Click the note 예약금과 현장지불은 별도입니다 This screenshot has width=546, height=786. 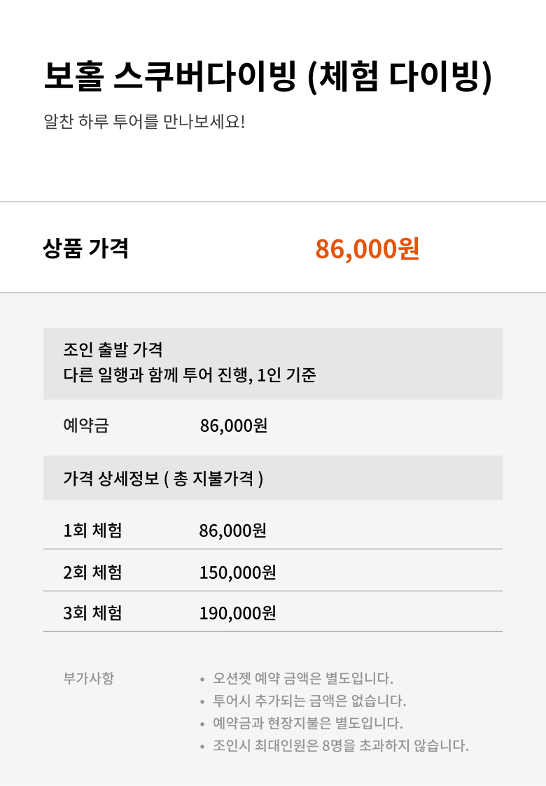(308, 723)
